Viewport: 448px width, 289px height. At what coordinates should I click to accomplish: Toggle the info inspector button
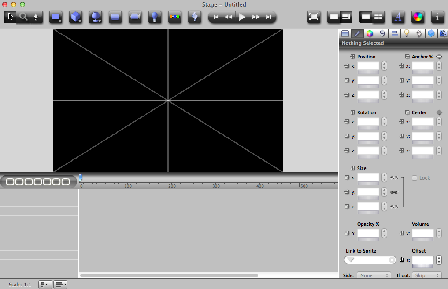(437, 17)
